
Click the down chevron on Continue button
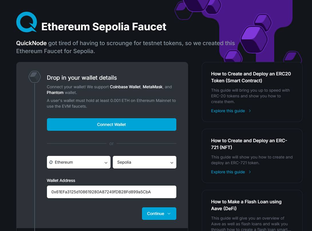pyautogui.click(x=169, y=214)
